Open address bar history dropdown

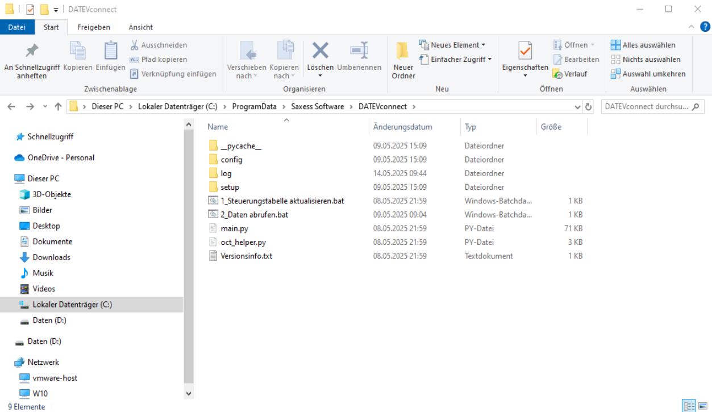[x=577, y=107]
